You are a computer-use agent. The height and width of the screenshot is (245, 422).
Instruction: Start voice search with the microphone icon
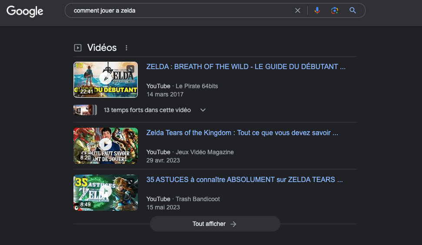coord(317,10)
